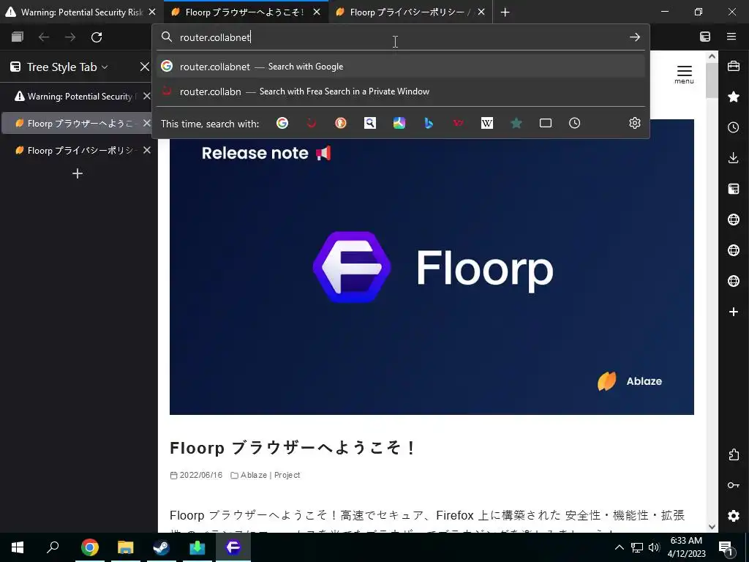Open second globe web panel in sidebar
This screenshot has width=749, height=562.
[x=734, y=250]
